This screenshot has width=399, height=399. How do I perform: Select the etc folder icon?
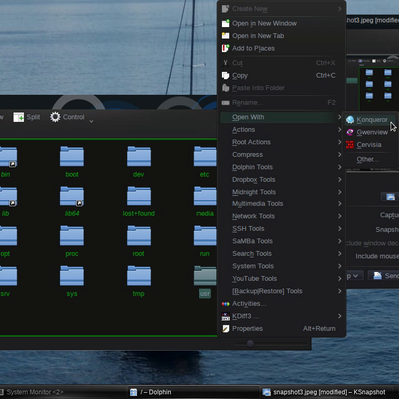pyautogui.click(x=205, y=156)
